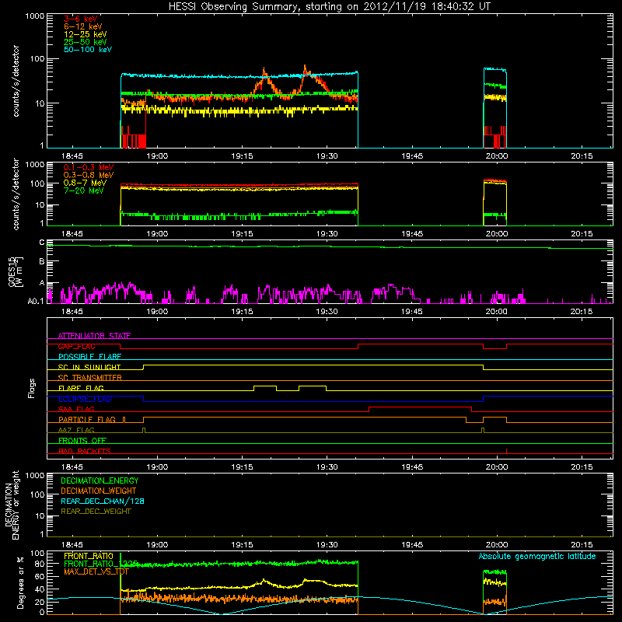Select the A0.1 tick label on GOES axis
Image resolution: width=622 pixels, height=622 pixels.
[x=36, y=302]
